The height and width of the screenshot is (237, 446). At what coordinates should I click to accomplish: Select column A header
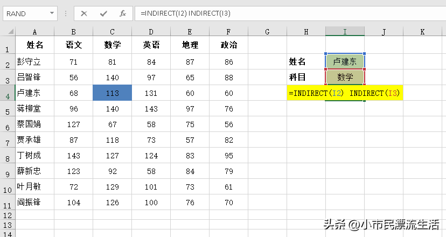[34, 31]
